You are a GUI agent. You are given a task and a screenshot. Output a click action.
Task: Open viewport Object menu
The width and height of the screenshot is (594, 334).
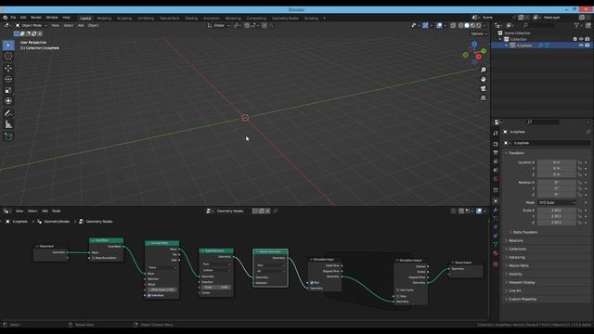[93, 25]
